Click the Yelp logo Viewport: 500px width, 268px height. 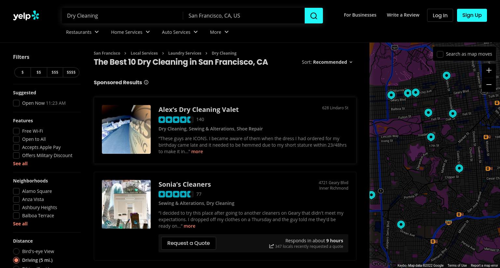click(26, 16)
